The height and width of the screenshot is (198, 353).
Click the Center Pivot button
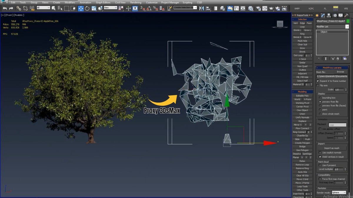coord(302,106)
